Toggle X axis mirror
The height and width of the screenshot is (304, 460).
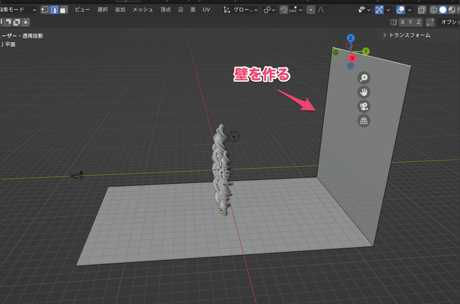[402, 22]
